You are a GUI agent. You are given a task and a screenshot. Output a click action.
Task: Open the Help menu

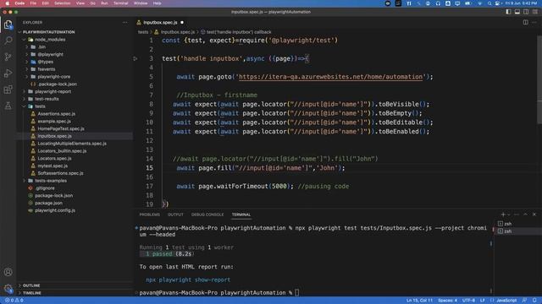pyautogui.click(x=157, y=3)
